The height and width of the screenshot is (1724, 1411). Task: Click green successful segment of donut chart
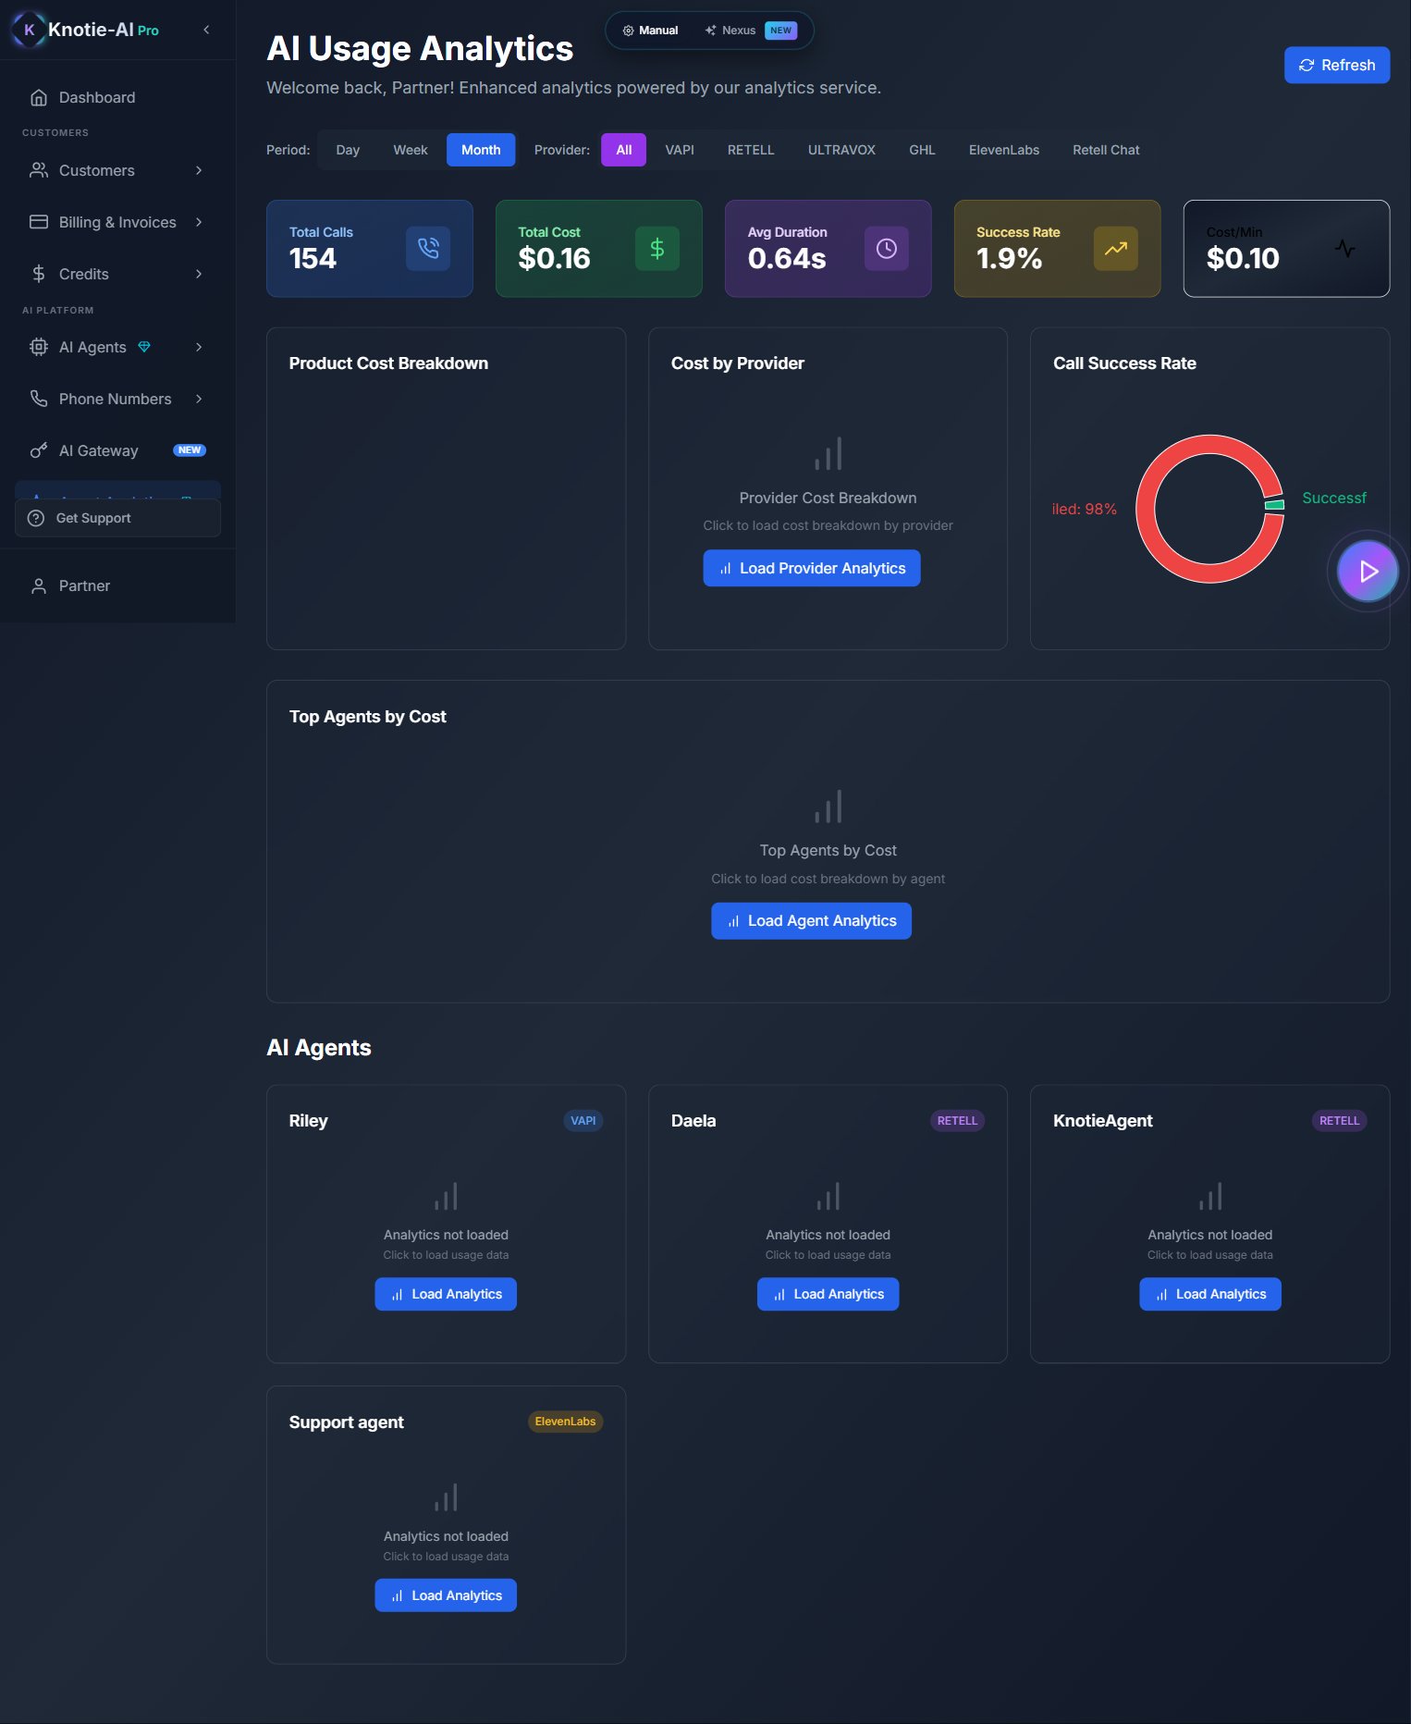(x=1275, y=505)
